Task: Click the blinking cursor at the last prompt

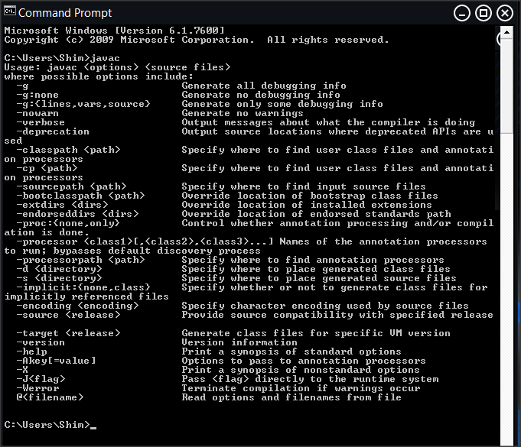Action: coord(93,425)
